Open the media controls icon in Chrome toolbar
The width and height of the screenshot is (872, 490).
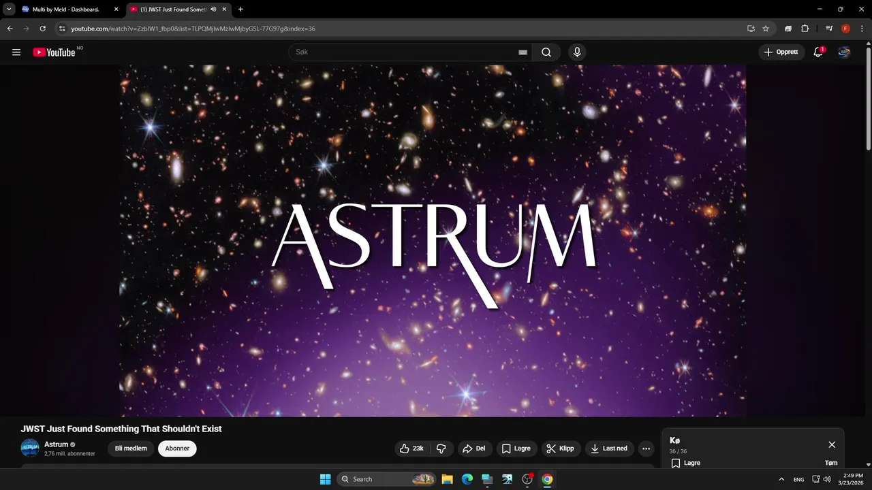click(x=829, y=29)
